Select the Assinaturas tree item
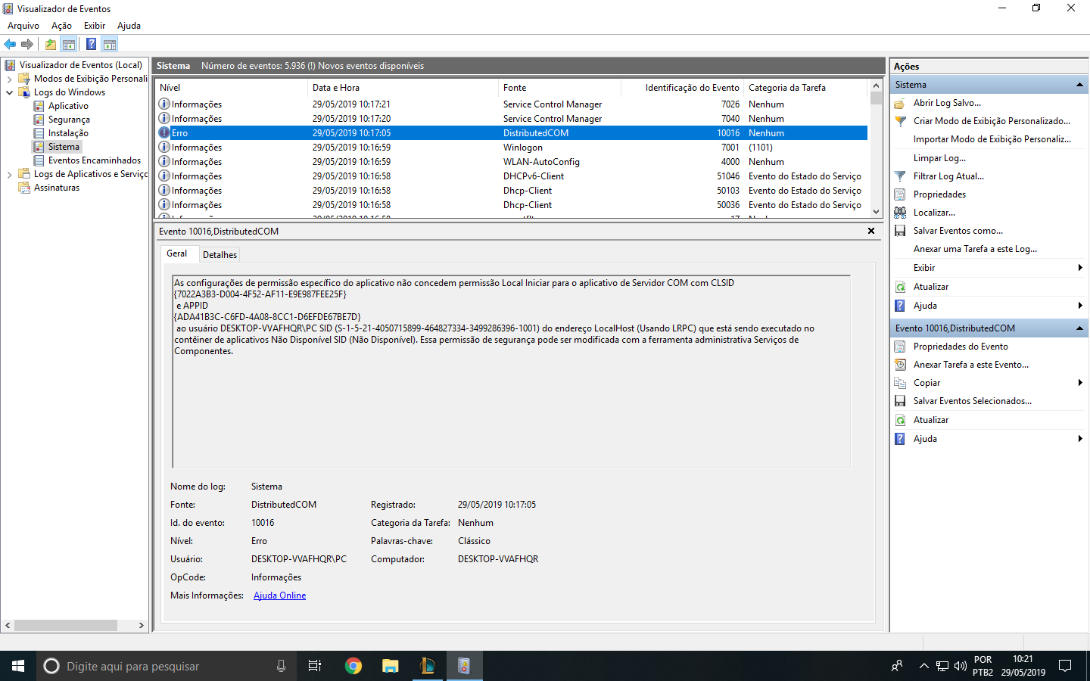1090x681 pixels. (x=57, y=188)
